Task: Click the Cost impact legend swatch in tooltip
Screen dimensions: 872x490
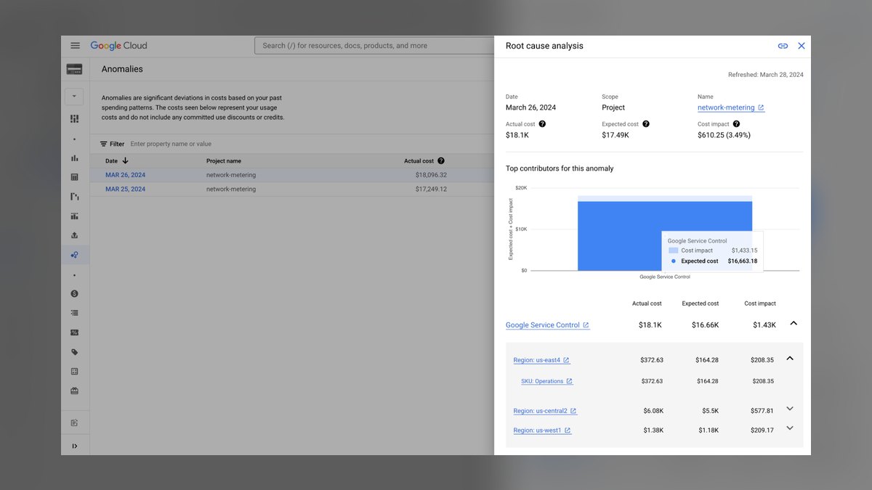Action: click(673, 250)
